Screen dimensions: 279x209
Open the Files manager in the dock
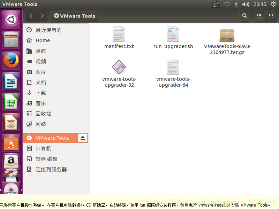[x=11, y=40]
